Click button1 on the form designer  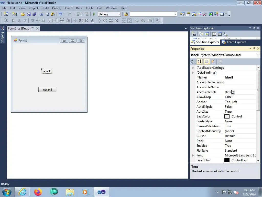tap(48, 90)
